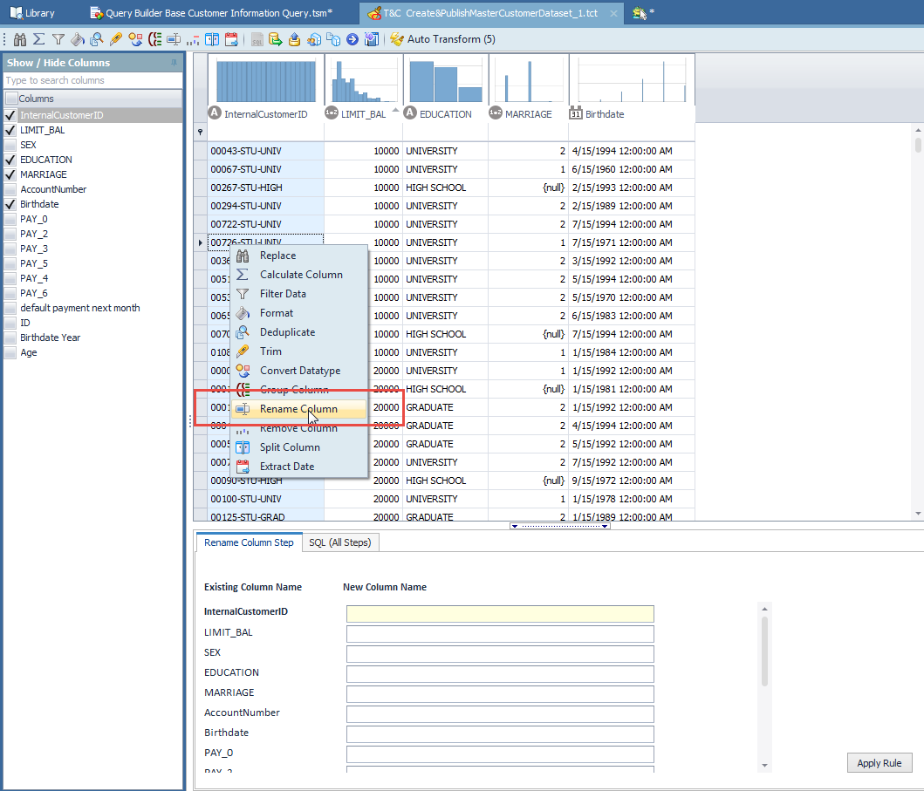Click the filter row icon in grid
The width and height of the screenshot is (924, 791).
tap(201, 132)
